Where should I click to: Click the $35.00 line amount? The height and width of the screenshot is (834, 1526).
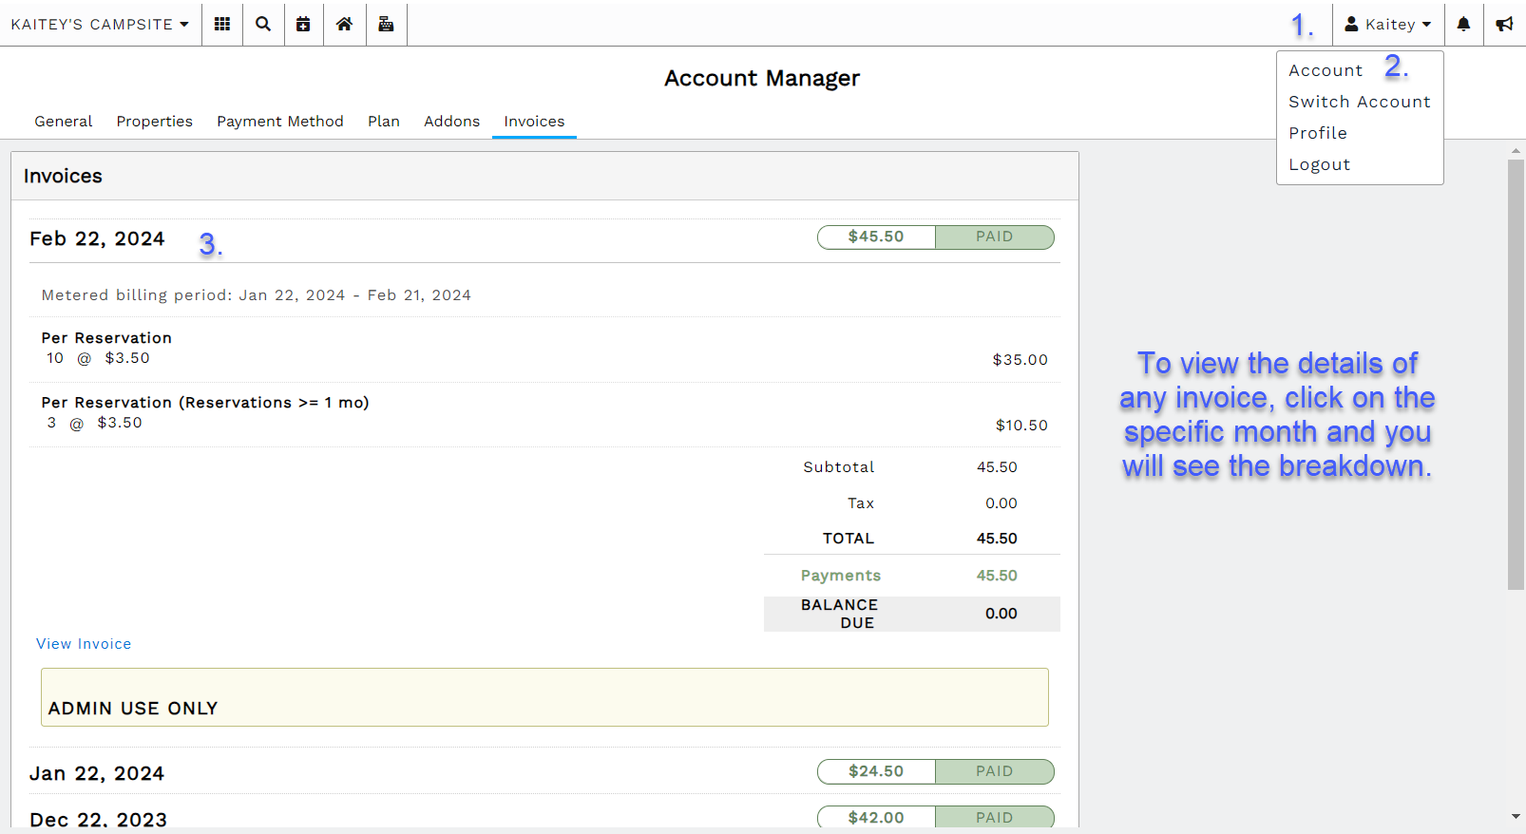(x=1020, y=360)
